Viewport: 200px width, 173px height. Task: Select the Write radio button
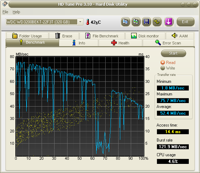click(163, 68)
